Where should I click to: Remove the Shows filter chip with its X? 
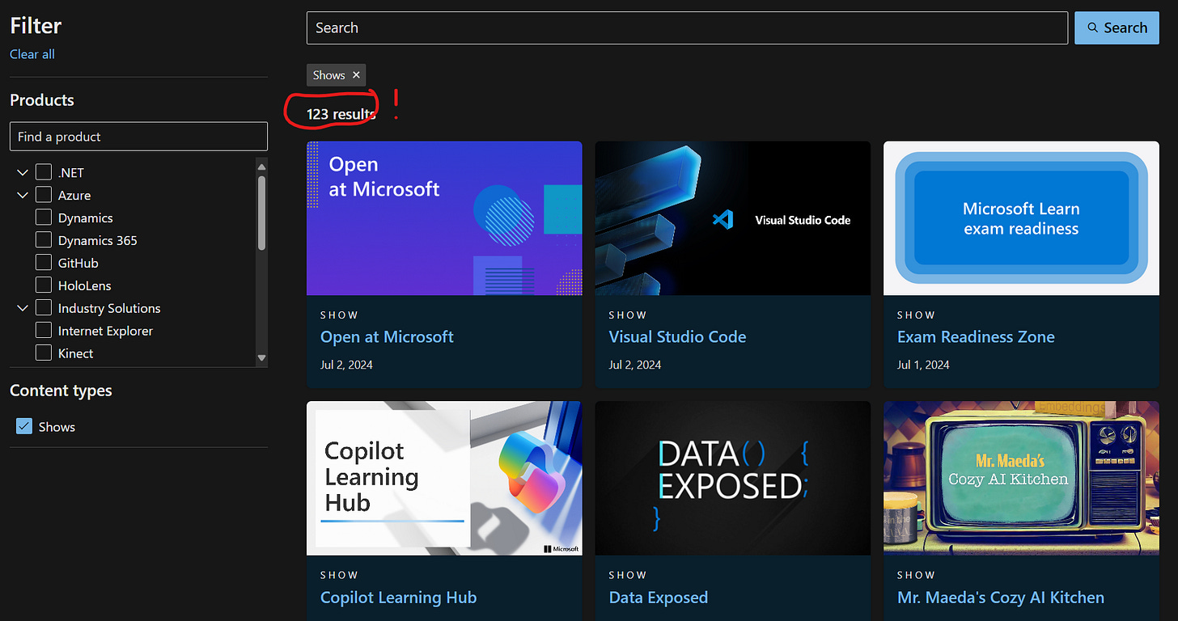[x=356, y=75]
